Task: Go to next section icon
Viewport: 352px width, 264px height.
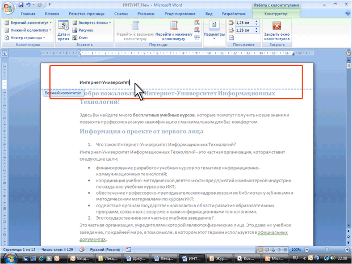Action: [197, 30]
